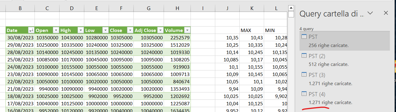
Task: Select column H header
Action: [x=177, y=9]
